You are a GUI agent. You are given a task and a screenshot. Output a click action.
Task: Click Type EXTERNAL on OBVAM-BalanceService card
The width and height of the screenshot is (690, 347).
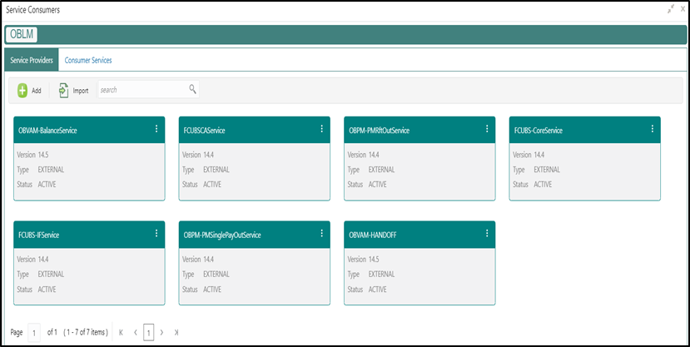point(41,170)
